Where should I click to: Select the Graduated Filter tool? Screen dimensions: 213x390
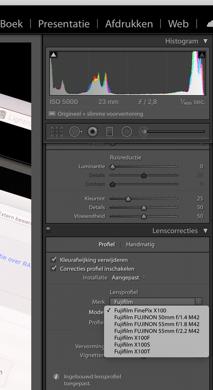(x=109, y=132)
